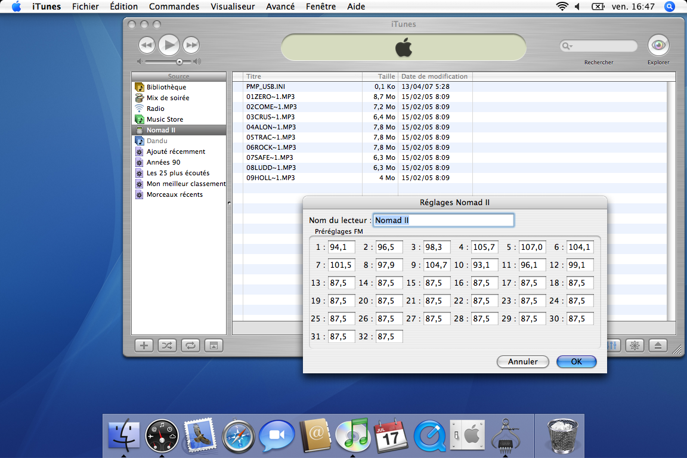
Task: Open the Visualiseur menu
Action: pyautogui.click(x=233, y=7)
